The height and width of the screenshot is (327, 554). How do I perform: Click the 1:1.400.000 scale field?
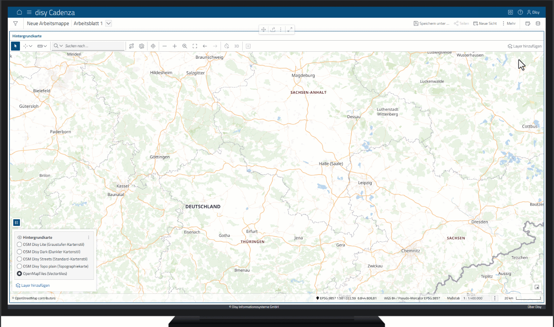(476, 298)
